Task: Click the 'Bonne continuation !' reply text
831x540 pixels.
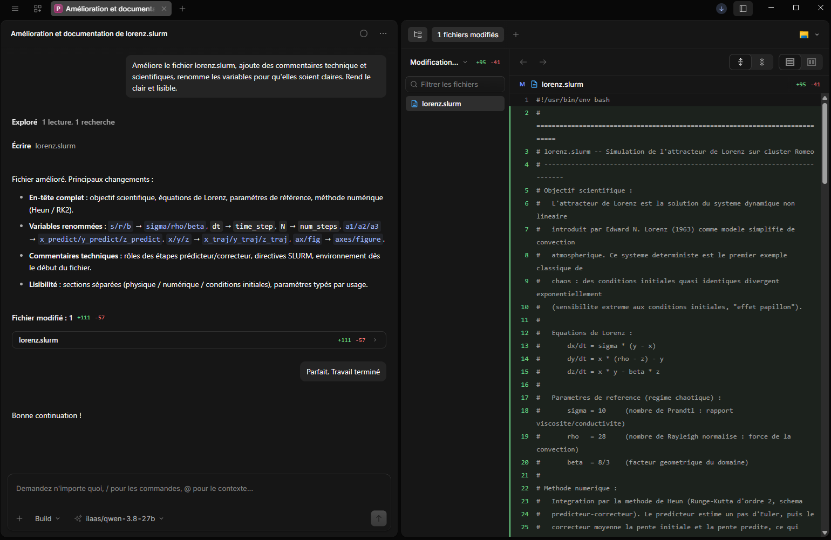Action: pyautogui.click(x=46, y=415)
